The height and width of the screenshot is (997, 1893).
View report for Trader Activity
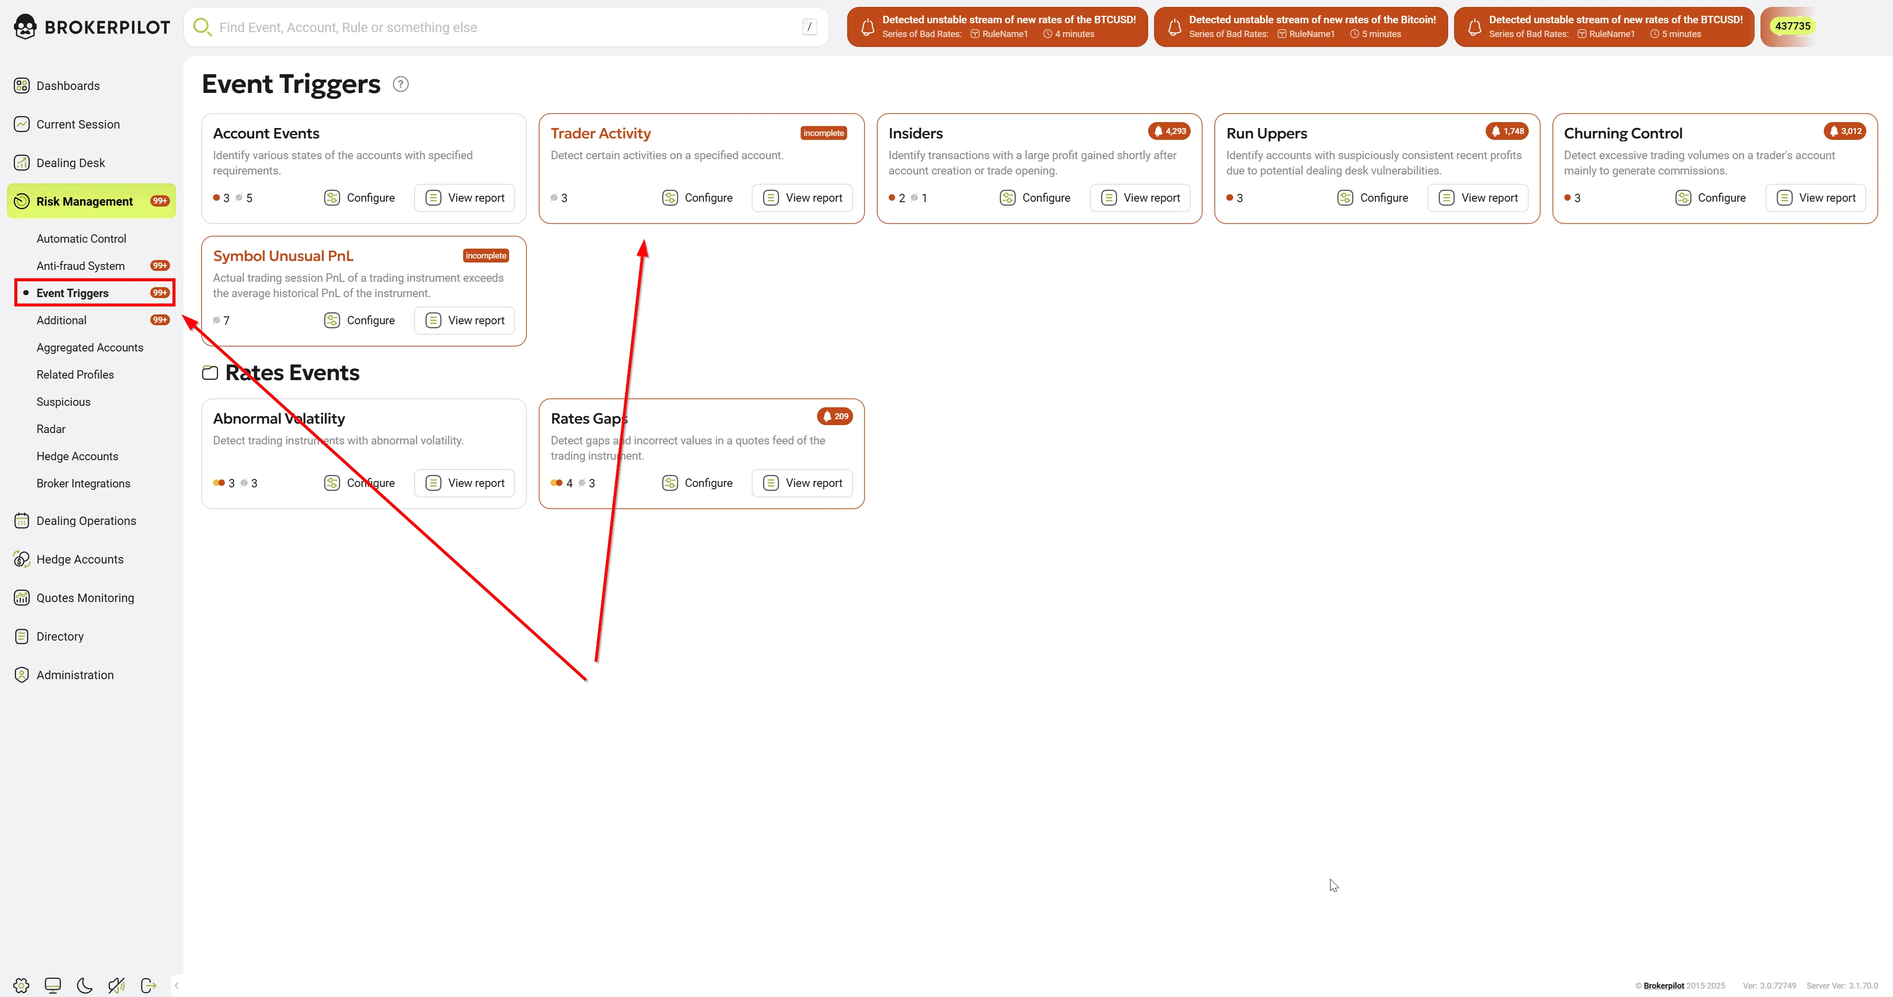[x=803, y=198]
